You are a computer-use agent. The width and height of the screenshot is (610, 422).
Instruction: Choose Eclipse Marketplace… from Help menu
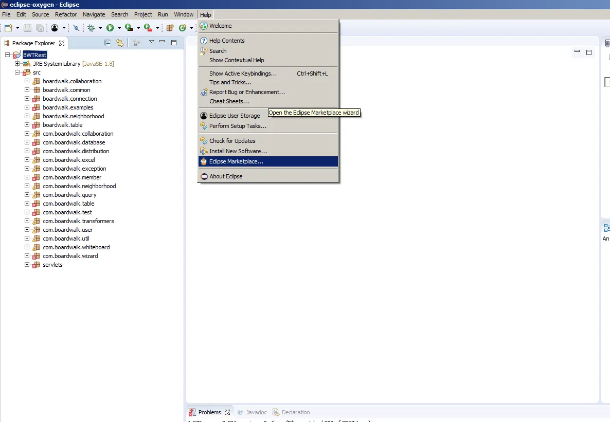(268, 161)
